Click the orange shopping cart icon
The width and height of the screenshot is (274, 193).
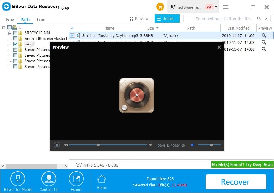pyautogui.click(x=160, y=7)
